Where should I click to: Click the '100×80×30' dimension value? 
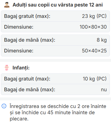[93, 27]
